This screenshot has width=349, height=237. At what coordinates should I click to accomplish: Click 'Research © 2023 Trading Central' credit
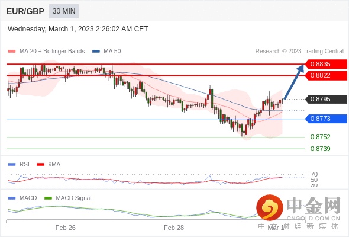(299, 51)
